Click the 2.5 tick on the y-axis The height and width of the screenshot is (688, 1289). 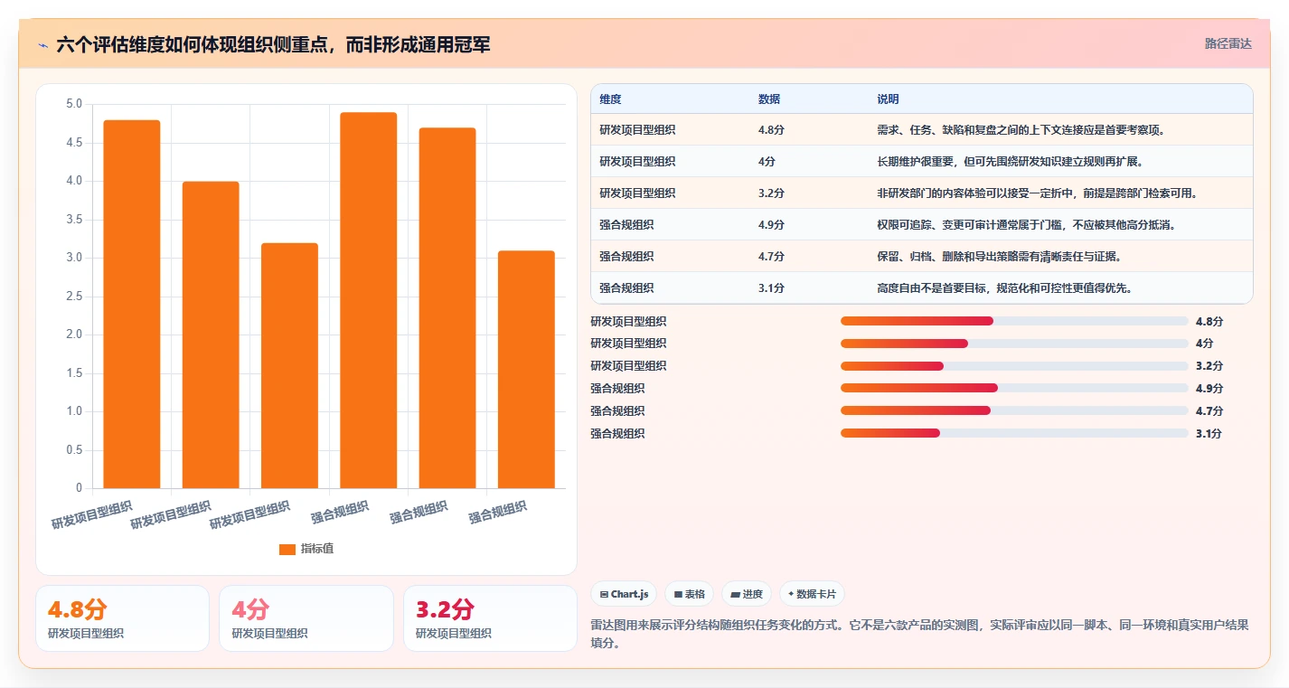(x=74, y=297)
